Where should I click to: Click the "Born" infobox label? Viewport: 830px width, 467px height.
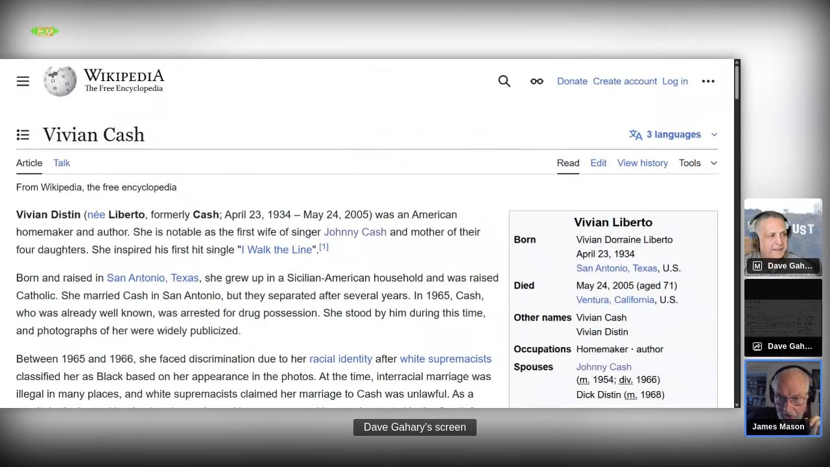coord(525,239)
